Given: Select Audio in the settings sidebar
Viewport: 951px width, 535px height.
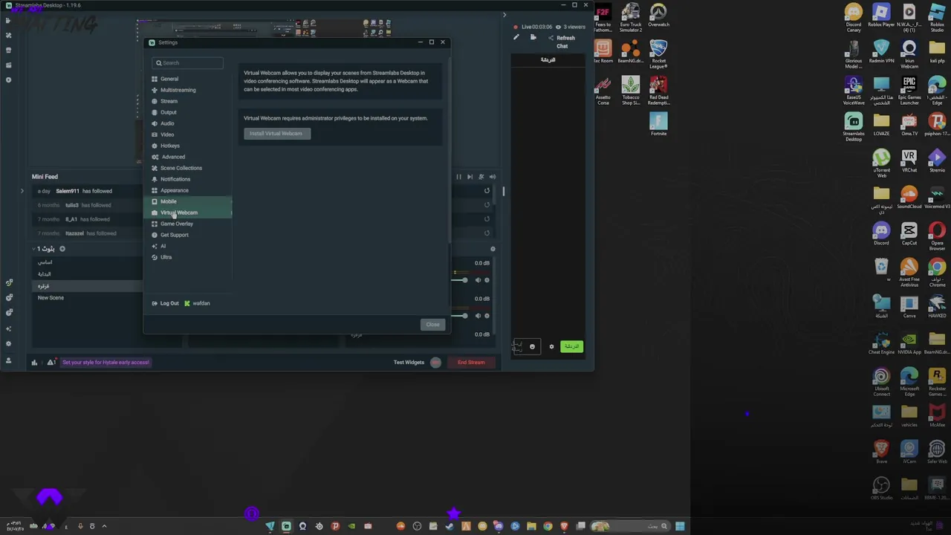Looking at the screenshot, I should (167, 123).
